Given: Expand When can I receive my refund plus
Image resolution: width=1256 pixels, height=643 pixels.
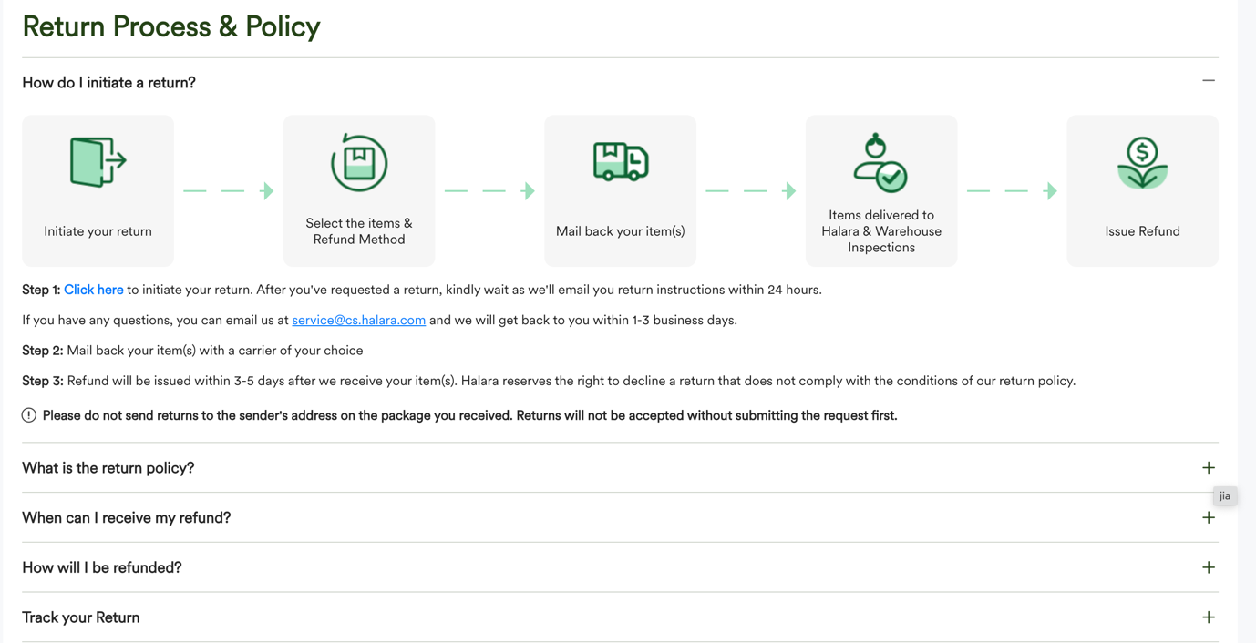Looking at the screenshot, I should click(1209, 518).
